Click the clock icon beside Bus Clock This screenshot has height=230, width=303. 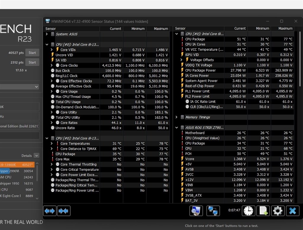click(53, 70)
